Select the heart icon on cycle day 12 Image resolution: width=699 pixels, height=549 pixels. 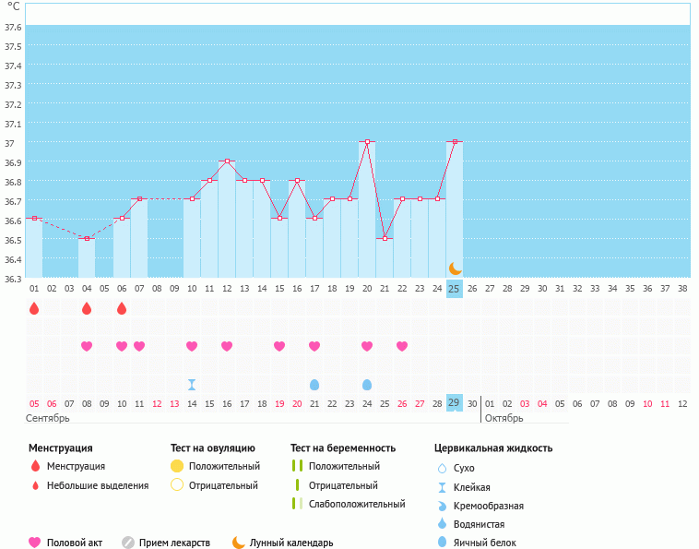coord(227,346)
